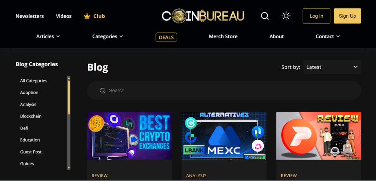
Task: Click the search magnifier icon in header
Action: click(x=265, y=16)
